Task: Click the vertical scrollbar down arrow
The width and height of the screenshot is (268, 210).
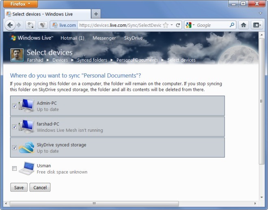Action: 262,197
